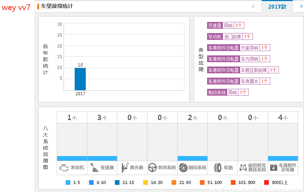
Task: Click the 0个 count above 前后桥及悬挂系统
Action: tap(253, 118)
